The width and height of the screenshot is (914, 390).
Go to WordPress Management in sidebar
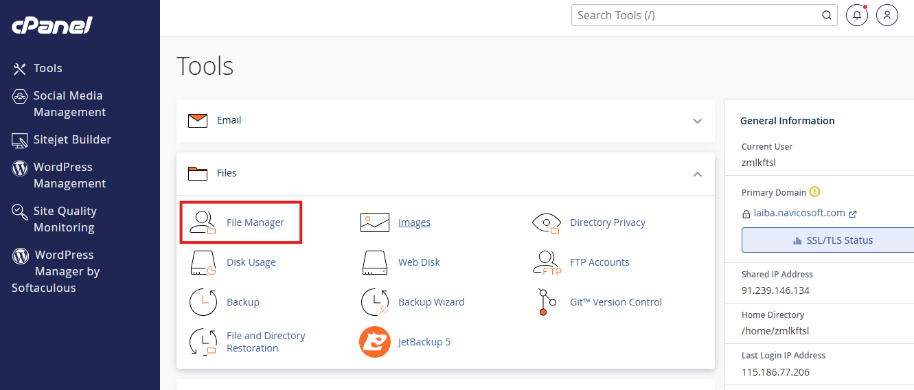(x=69, y=175)
